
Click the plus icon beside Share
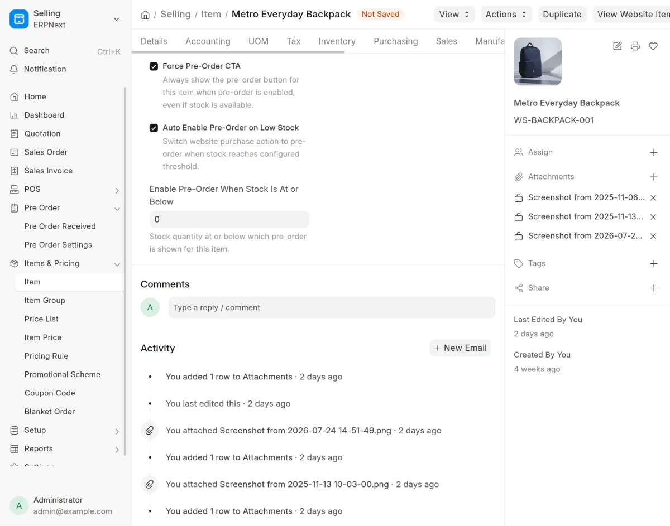(x=654, y=288)
